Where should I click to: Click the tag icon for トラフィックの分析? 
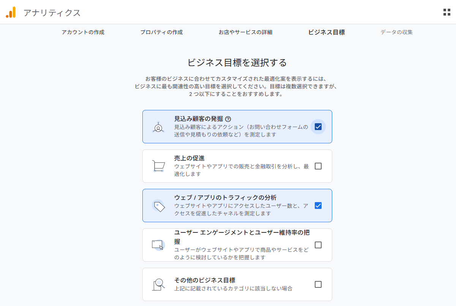158,206
